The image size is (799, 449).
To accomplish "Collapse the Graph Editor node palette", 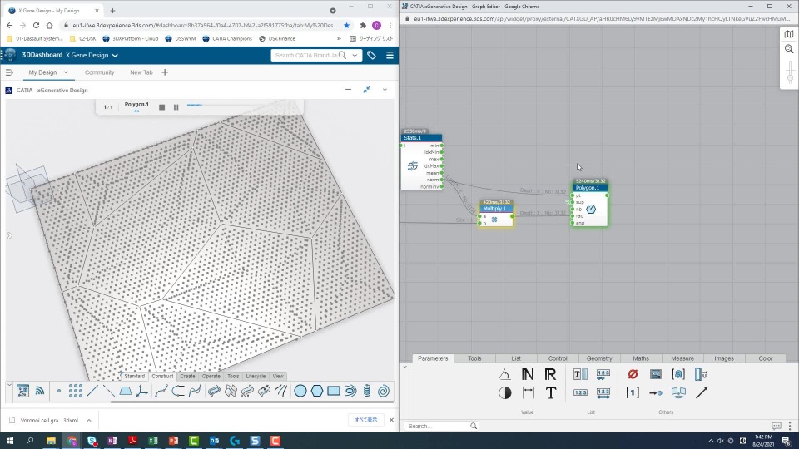I will pyautogui.click(x=405, y=366).
